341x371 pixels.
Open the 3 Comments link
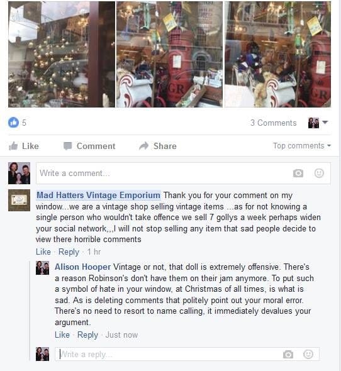274,123
